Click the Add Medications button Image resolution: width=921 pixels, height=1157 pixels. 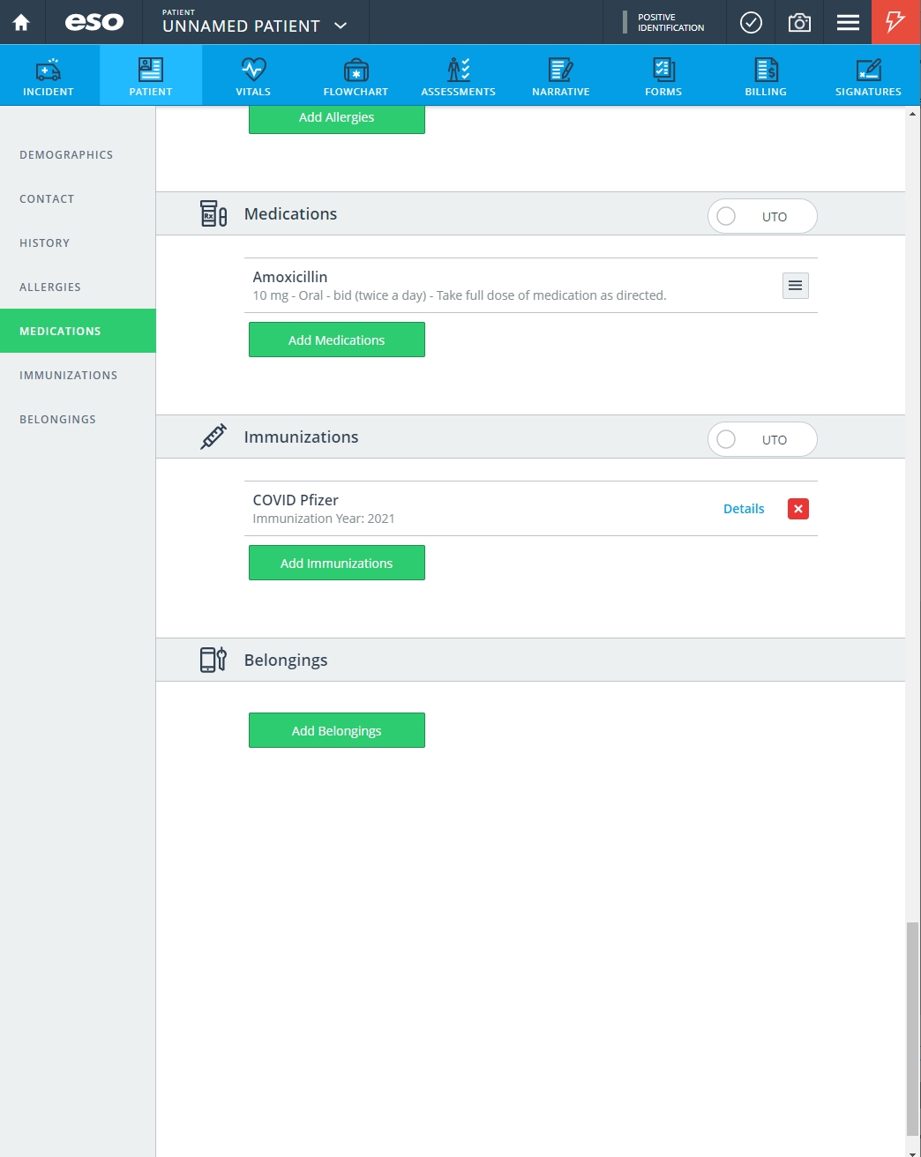(337, 340)
